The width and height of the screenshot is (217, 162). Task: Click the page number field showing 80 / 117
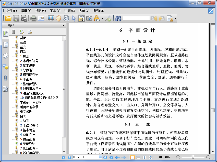coord(86,157)
